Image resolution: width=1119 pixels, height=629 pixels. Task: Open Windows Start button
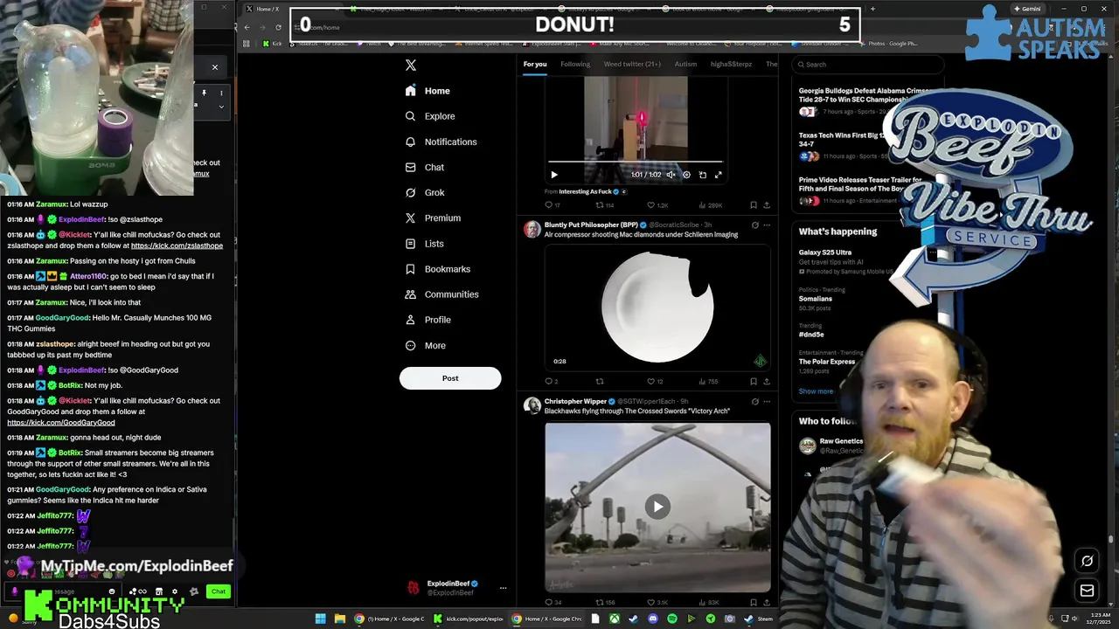coord(320,619)
